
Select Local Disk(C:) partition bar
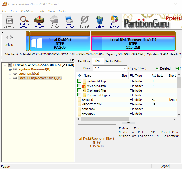[x=60, y=41]
